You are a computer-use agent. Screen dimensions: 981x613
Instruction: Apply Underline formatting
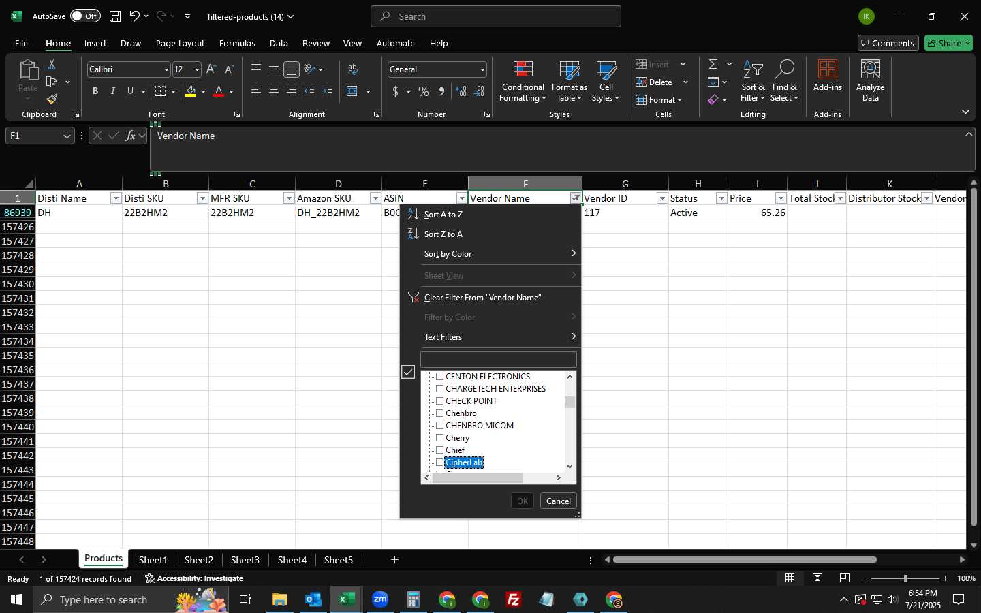[130, 91]
